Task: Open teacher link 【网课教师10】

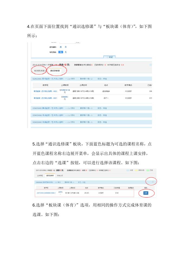Action: tap(65, 90)
